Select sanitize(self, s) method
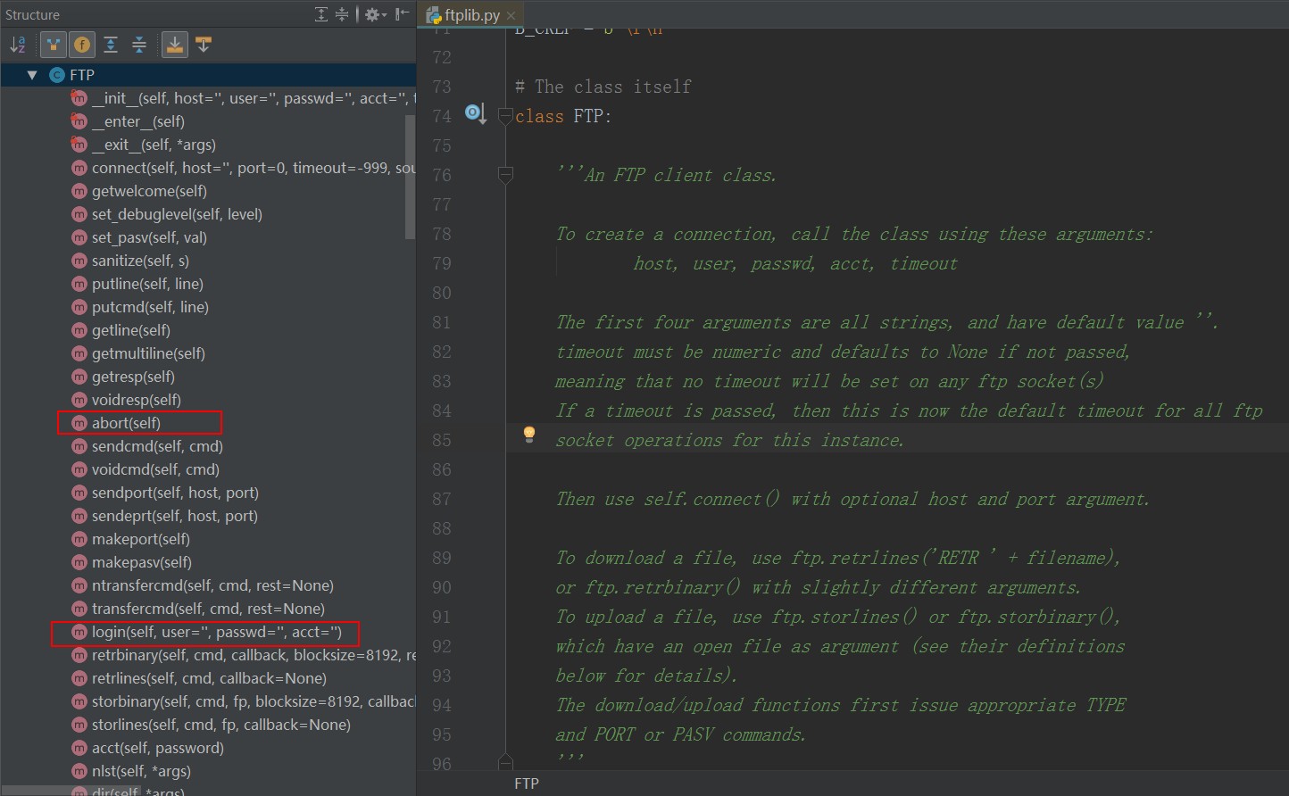The width and height of the screenshot is (1289, 796). coord(140,261)
